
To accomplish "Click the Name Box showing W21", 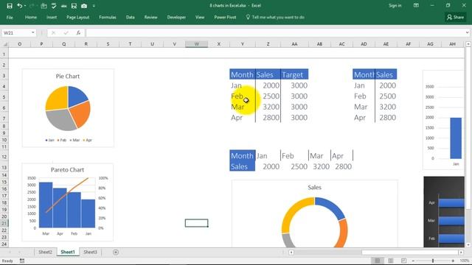I will (x=15, y=32).
